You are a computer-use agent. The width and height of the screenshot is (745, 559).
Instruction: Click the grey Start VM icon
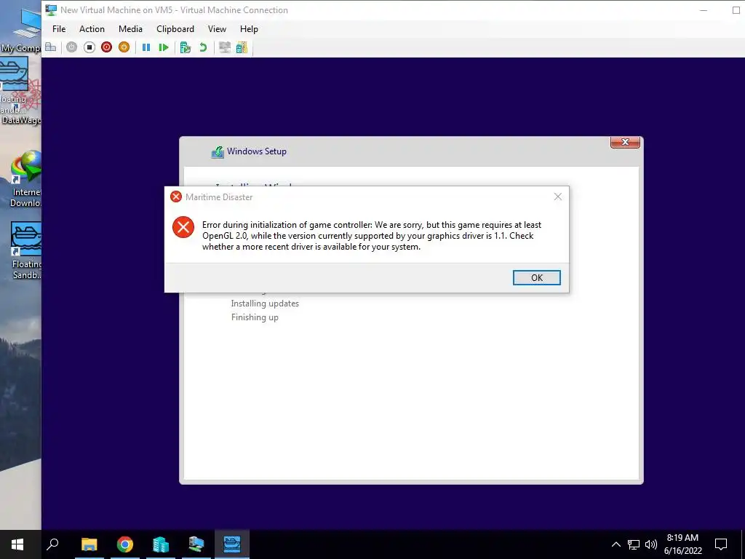coord(72,47)
